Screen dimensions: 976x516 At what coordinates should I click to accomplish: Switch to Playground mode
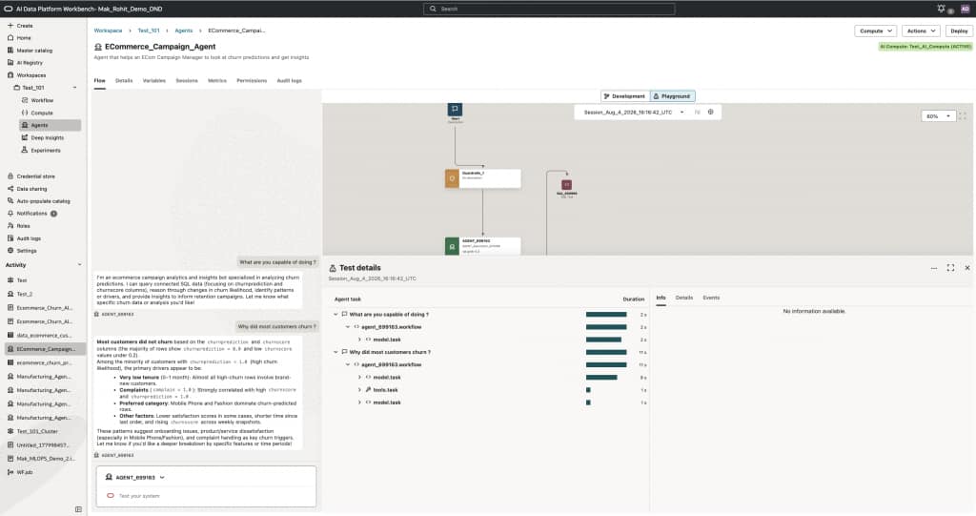672,96
